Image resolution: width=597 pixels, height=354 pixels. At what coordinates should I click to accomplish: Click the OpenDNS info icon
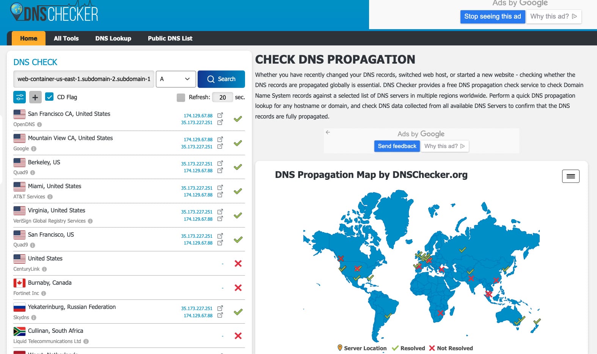pyautogui.click(x=39, y=125)
